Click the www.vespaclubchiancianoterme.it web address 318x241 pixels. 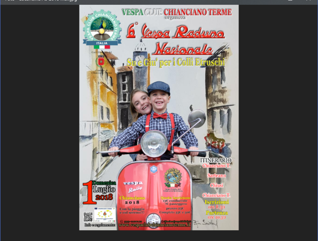tap(154, 225)
